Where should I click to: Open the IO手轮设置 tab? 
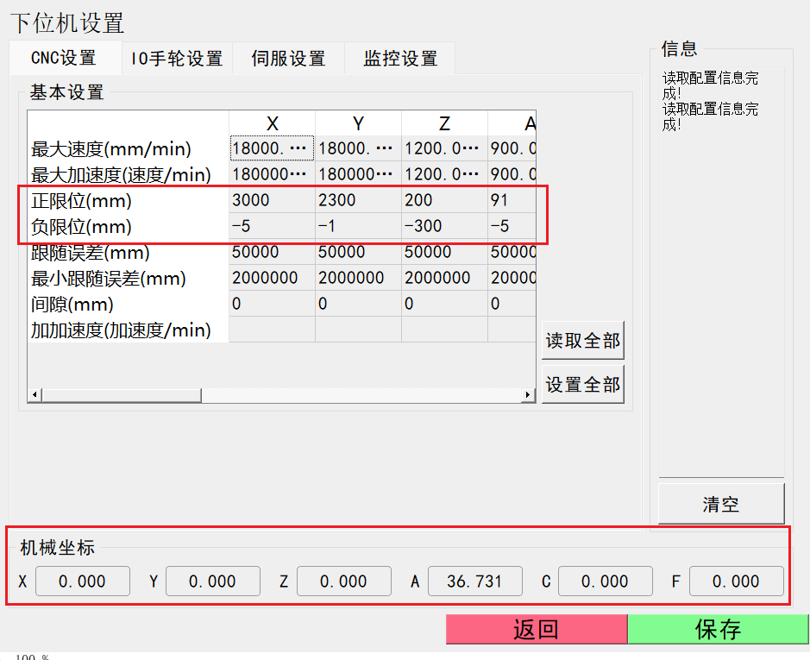pos(177,59)
